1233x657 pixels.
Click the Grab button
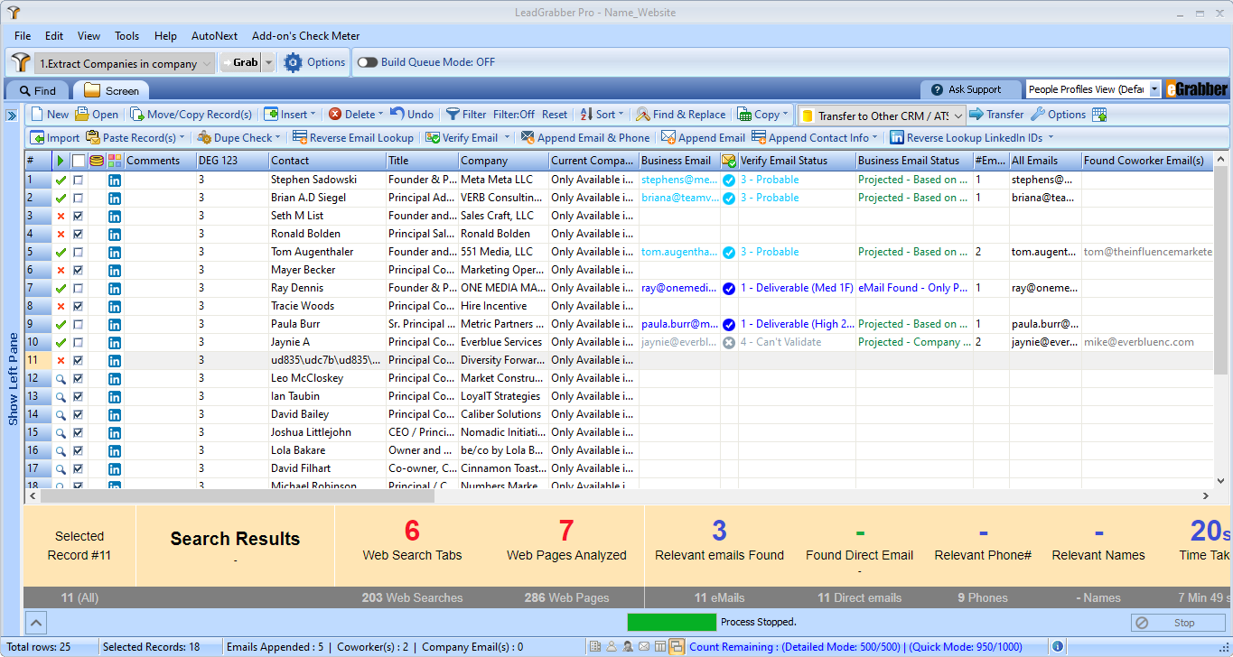coord(240,62)
